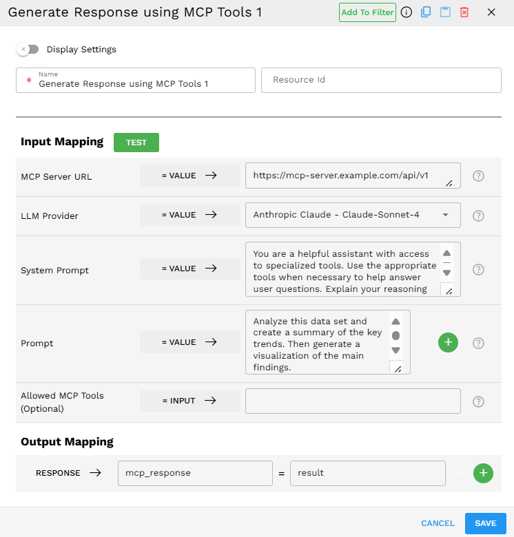Viewport: 514px width, 537px height.
Task: Click the CANCEL link
Action: tap(438, 523)
